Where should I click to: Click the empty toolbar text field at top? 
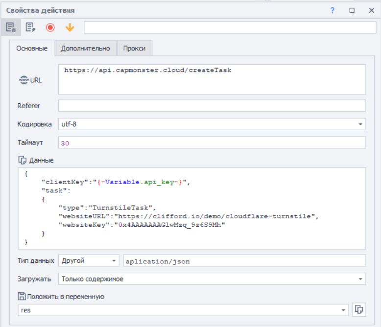pyautogui.click(x=230, y=27)
